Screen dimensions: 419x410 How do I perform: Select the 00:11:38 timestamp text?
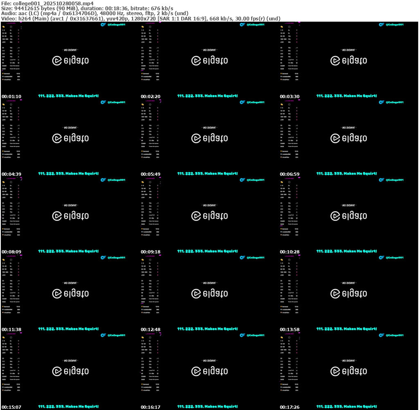point(11,329)
